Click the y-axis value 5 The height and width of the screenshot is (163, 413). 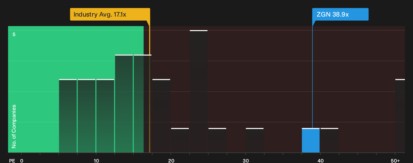tap(14, 34)
